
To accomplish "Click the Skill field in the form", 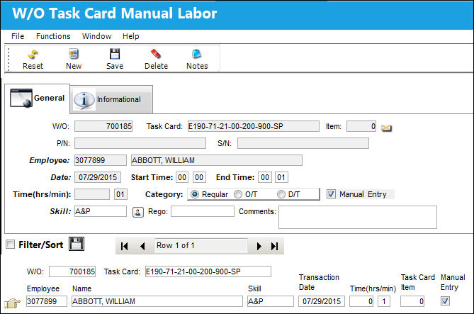I will (x=101, y=211).
